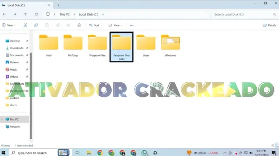Expand chevron before This PC breadcrumb
Image resolution: width=279 pixels, height=156 pixels.
click(x=55, y=14)
